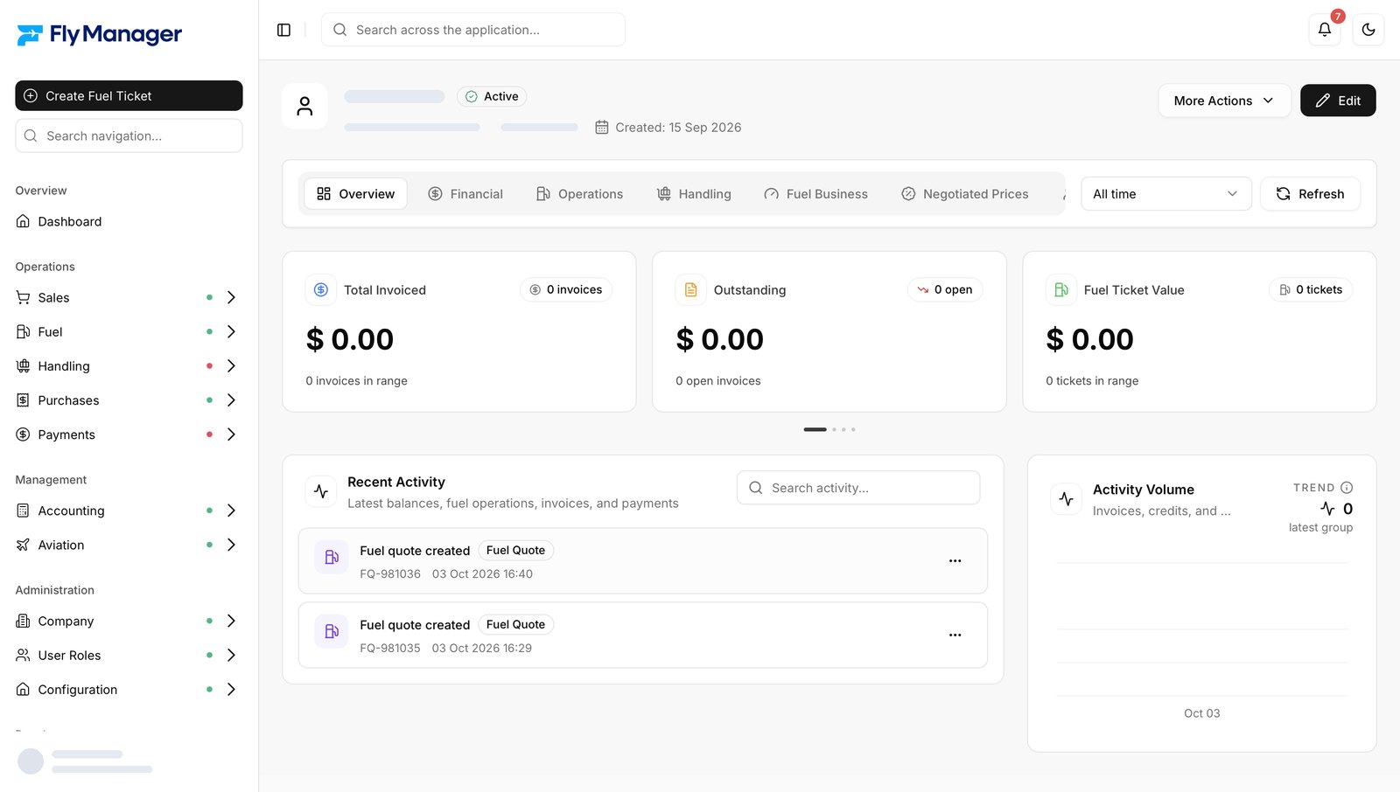Viewport: 1400px width, 792px height.
Task: Click the Fuel Ticket Value pump icon
Action: point(1060,289)
